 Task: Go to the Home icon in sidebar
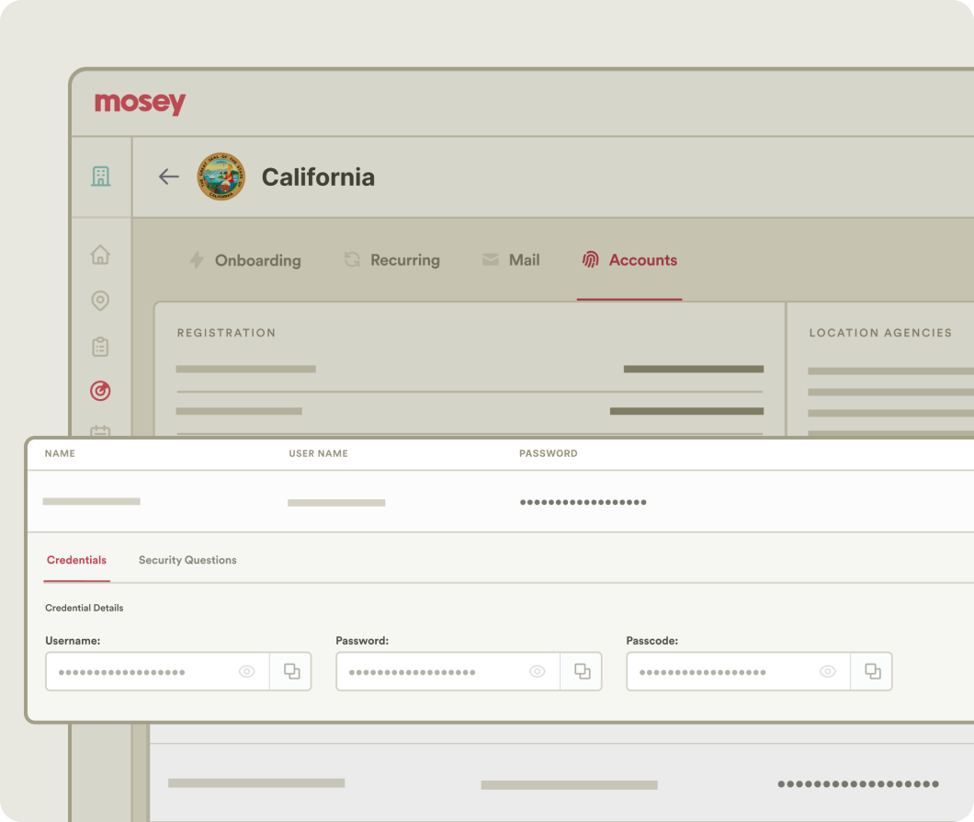(x=100, y=255)
